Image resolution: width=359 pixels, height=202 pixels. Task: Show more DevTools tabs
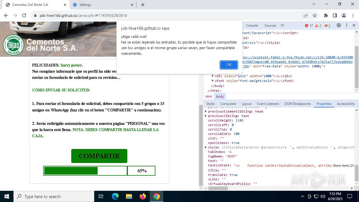click(282, 26)
